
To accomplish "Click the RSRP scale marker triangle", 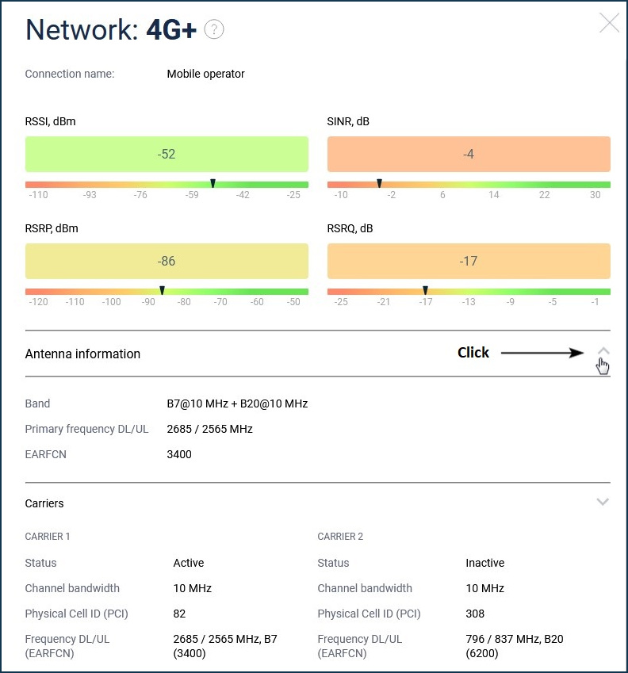I will coord(162,291).
